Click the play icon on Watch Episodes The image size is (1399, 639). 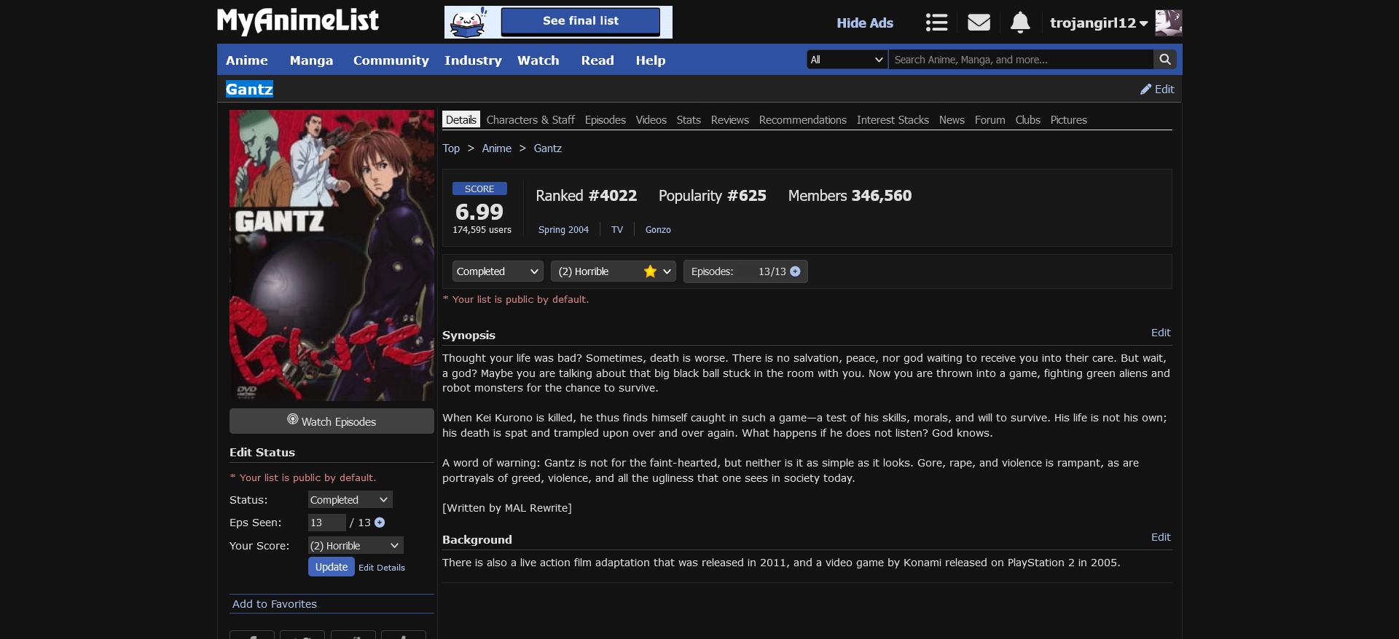coord(293,419)
